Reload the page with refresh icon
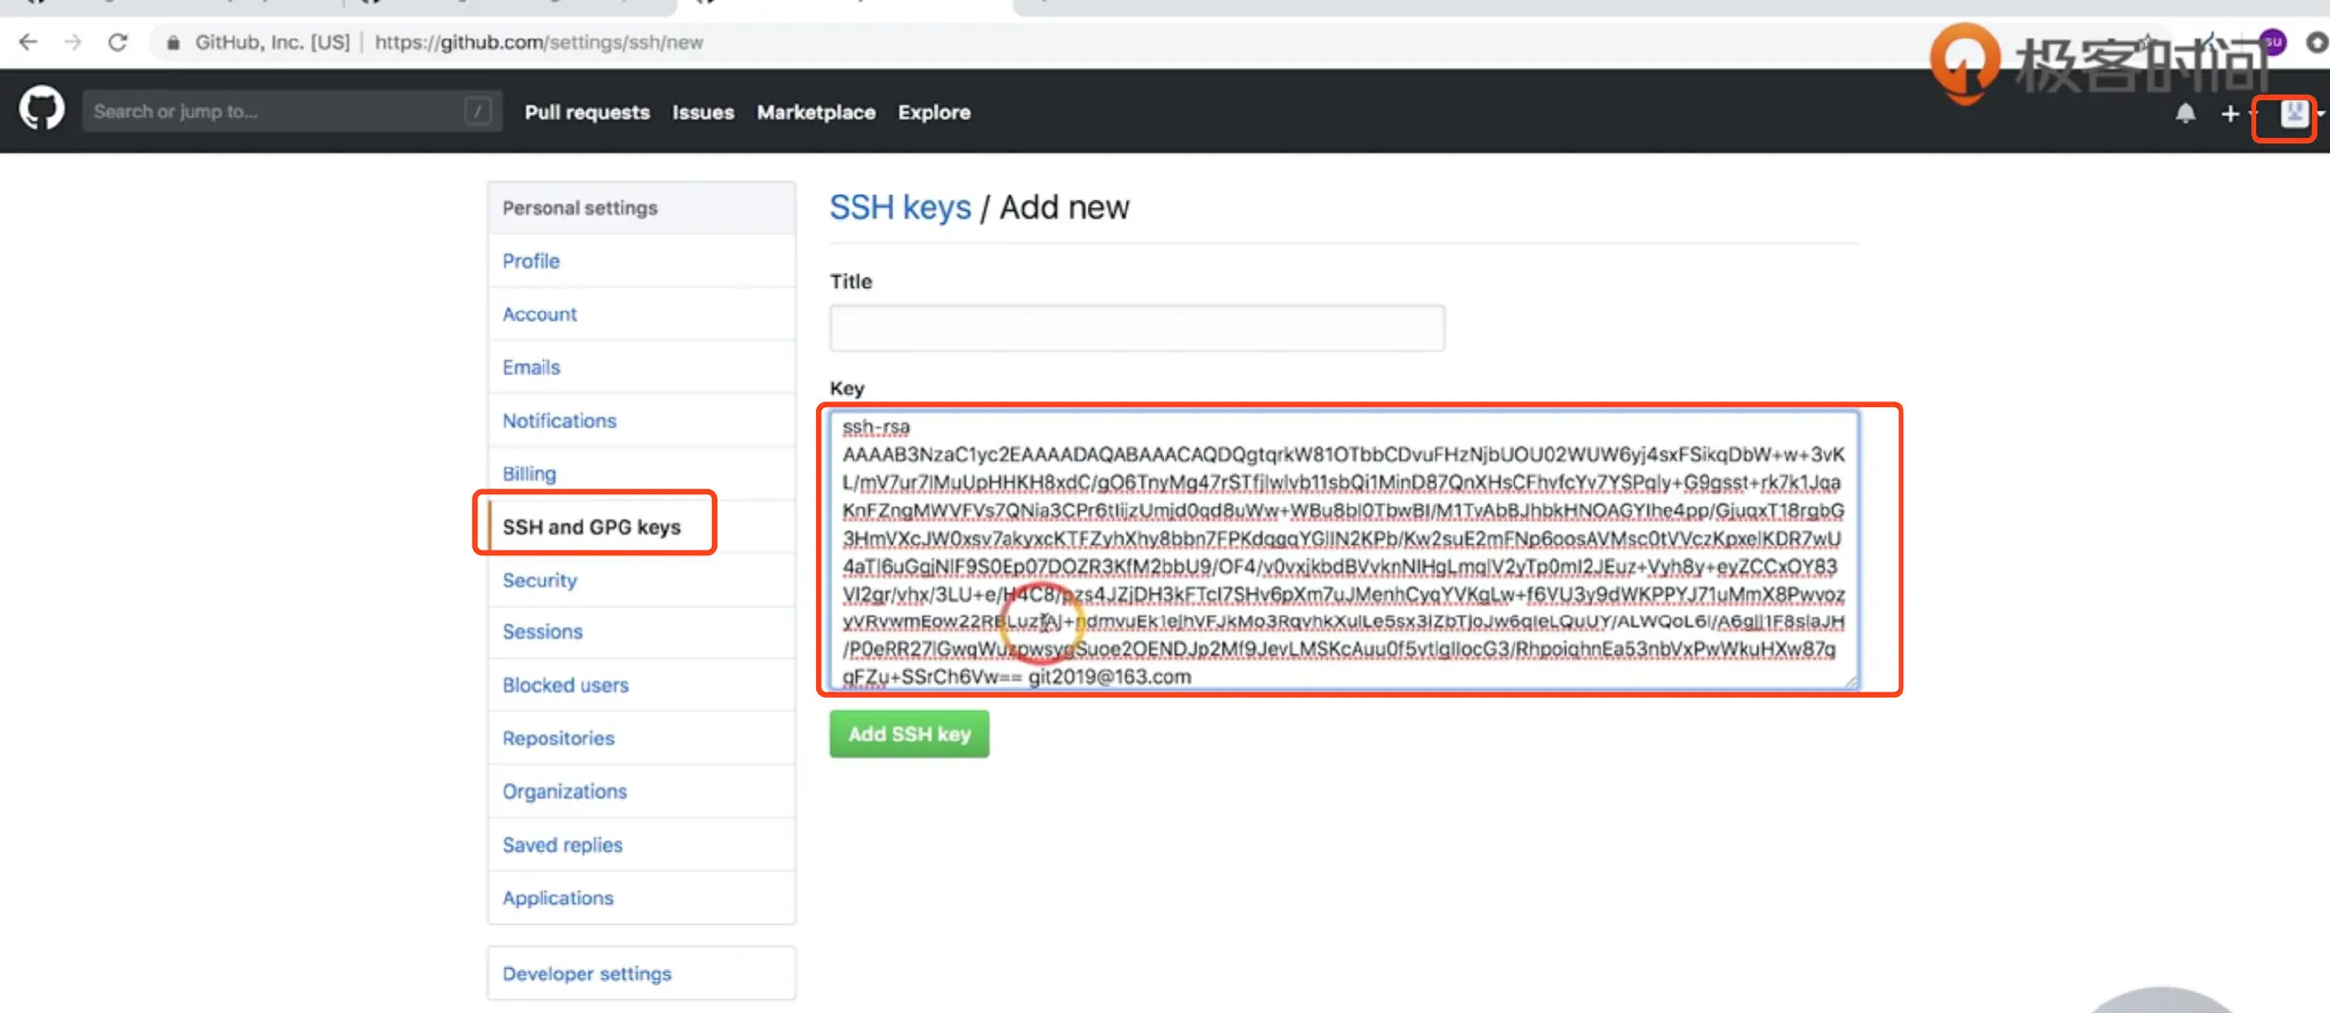 (x=118, y=42)
